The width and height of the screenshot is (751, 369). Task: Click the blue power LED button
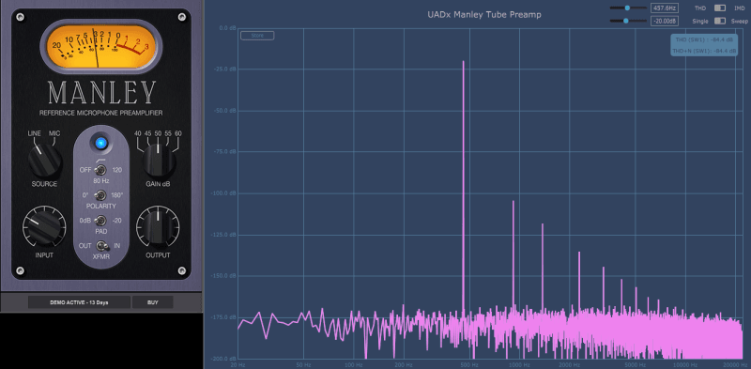pos(100,143)
